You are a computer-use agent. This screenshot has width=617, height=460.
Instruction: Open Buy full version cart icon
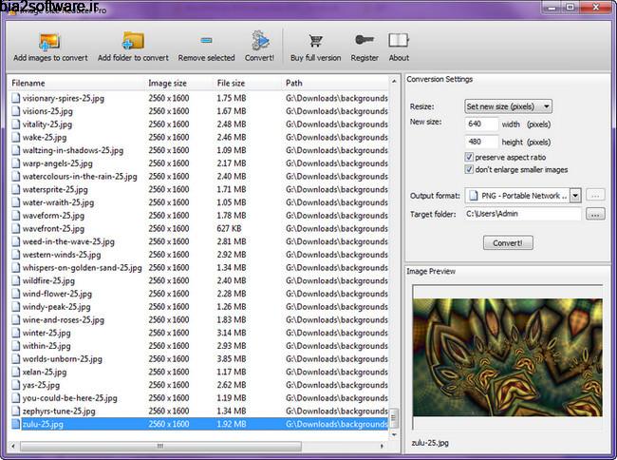click(x=315, y=41)
